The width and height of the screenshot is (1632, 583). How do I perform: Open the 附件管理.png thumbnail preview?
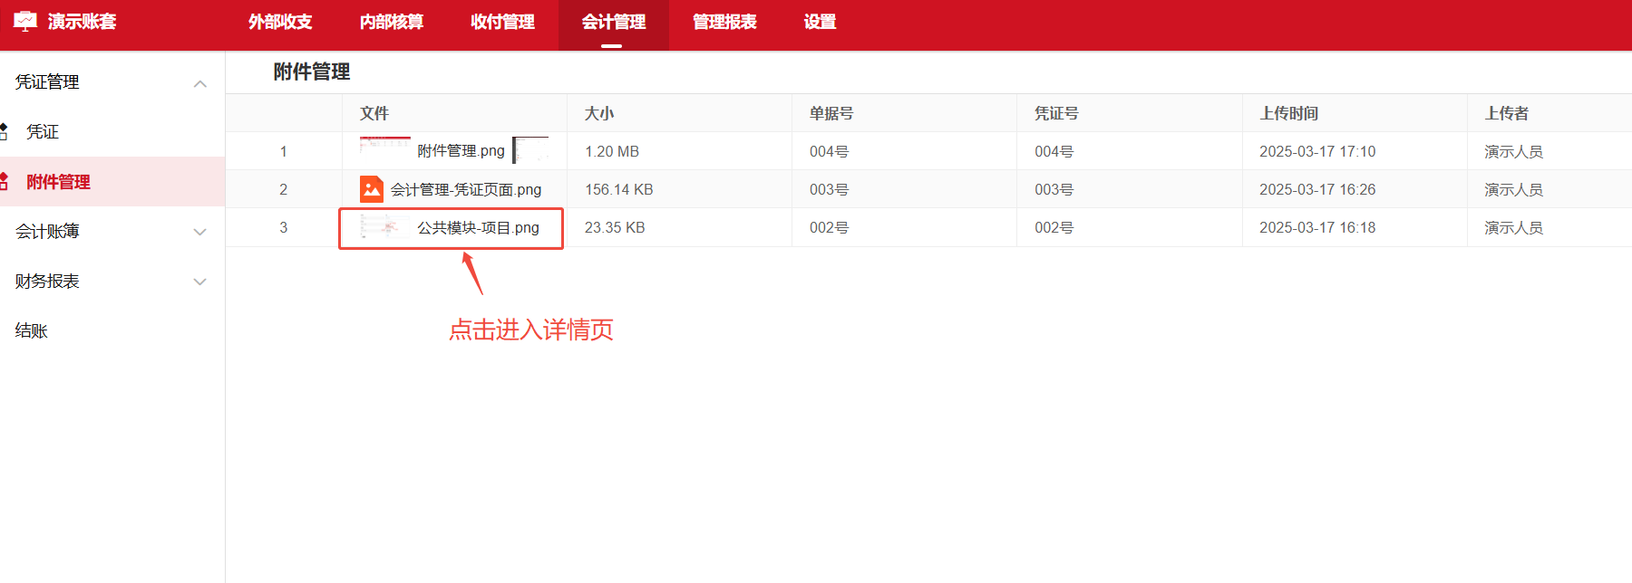point(384,149)
